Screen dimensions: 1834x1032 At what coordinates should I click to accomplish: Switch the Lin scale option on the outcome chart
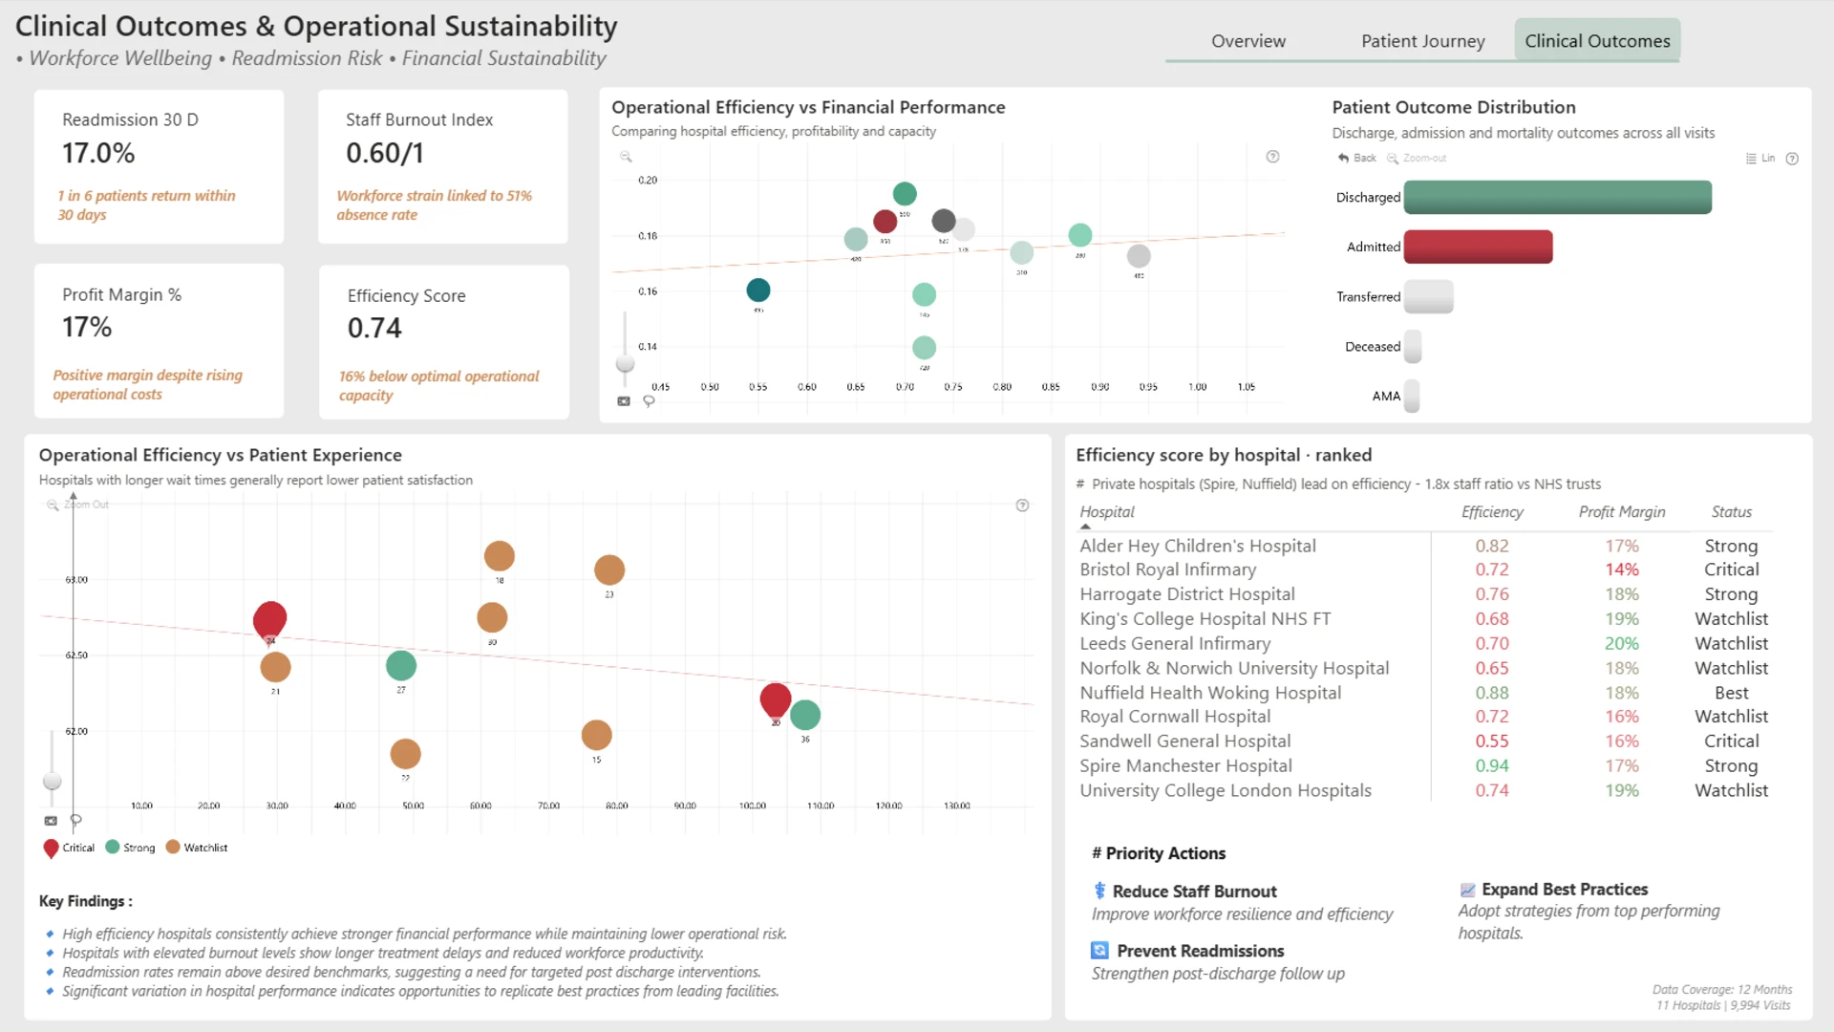1760,159
